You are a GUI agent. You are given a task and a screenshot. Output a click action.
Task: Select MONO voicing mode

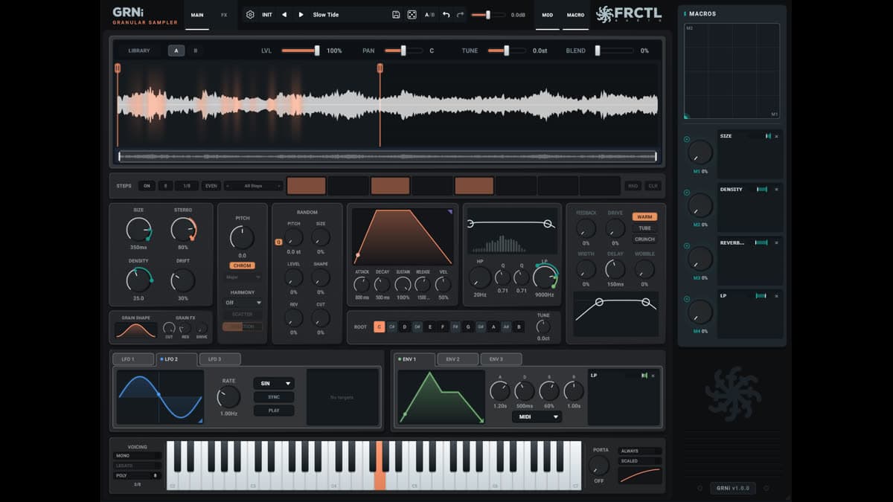pyautogui.click(x=137, y=456)
